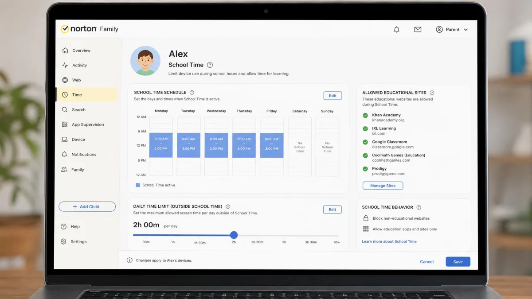Click the Family people icon in sidebar
The height and width of the screenshot is (299, 532).
click(x=65, y=170)
